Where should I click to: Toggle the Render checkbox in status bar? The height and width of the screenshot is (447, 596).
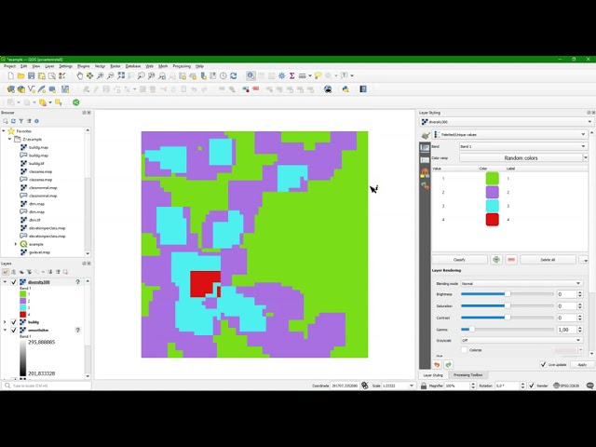(532, 386)
